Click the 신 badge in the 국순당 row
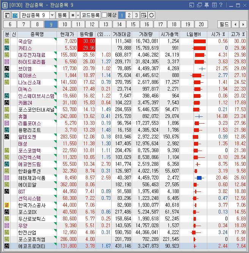Screen dimensions: 249x253 click(x=6, y=41)
